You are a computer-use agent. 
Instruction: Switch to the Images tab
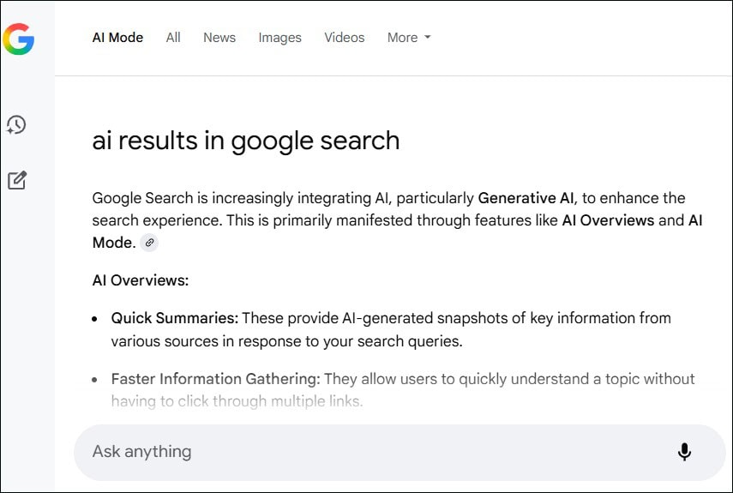pos(280,38)
